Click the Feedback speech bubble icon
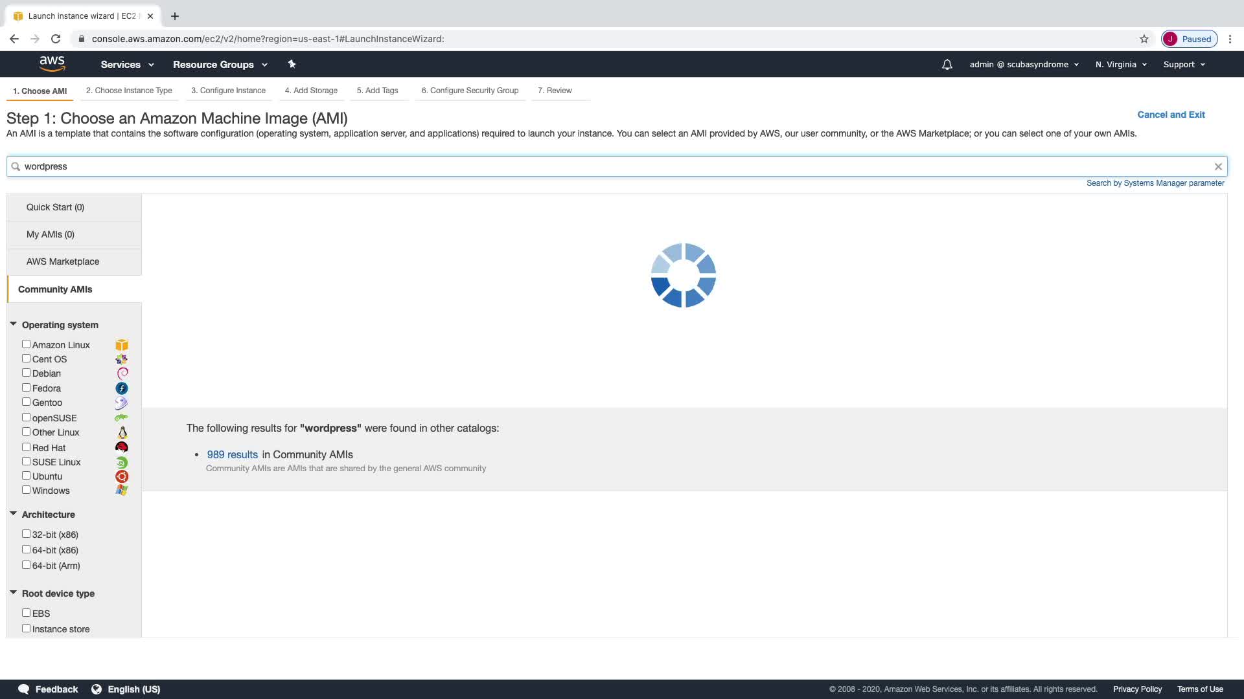 pyautogui.click(x=24, y=689)
